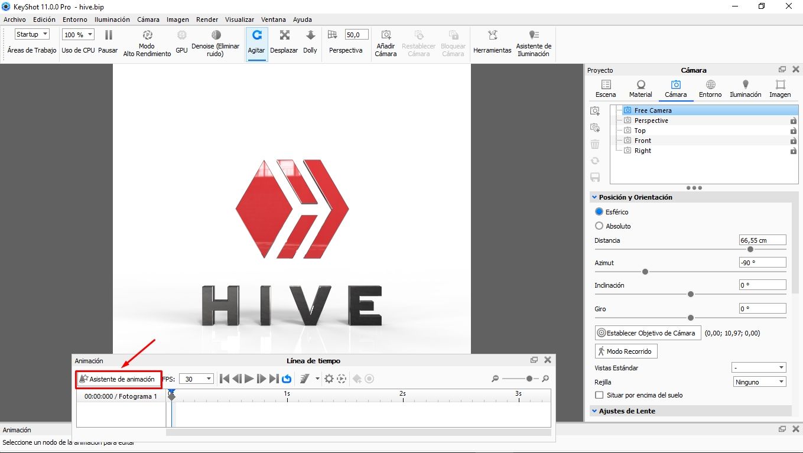This screenshot has height=453, width=803.
Task: Click the Distancia field showing 66,55 cm
Action: coord(762,240)
